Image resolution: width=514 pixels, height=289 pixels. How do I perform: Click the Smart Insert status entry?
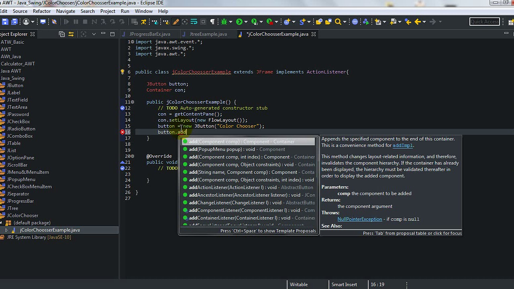pos(344,285)
